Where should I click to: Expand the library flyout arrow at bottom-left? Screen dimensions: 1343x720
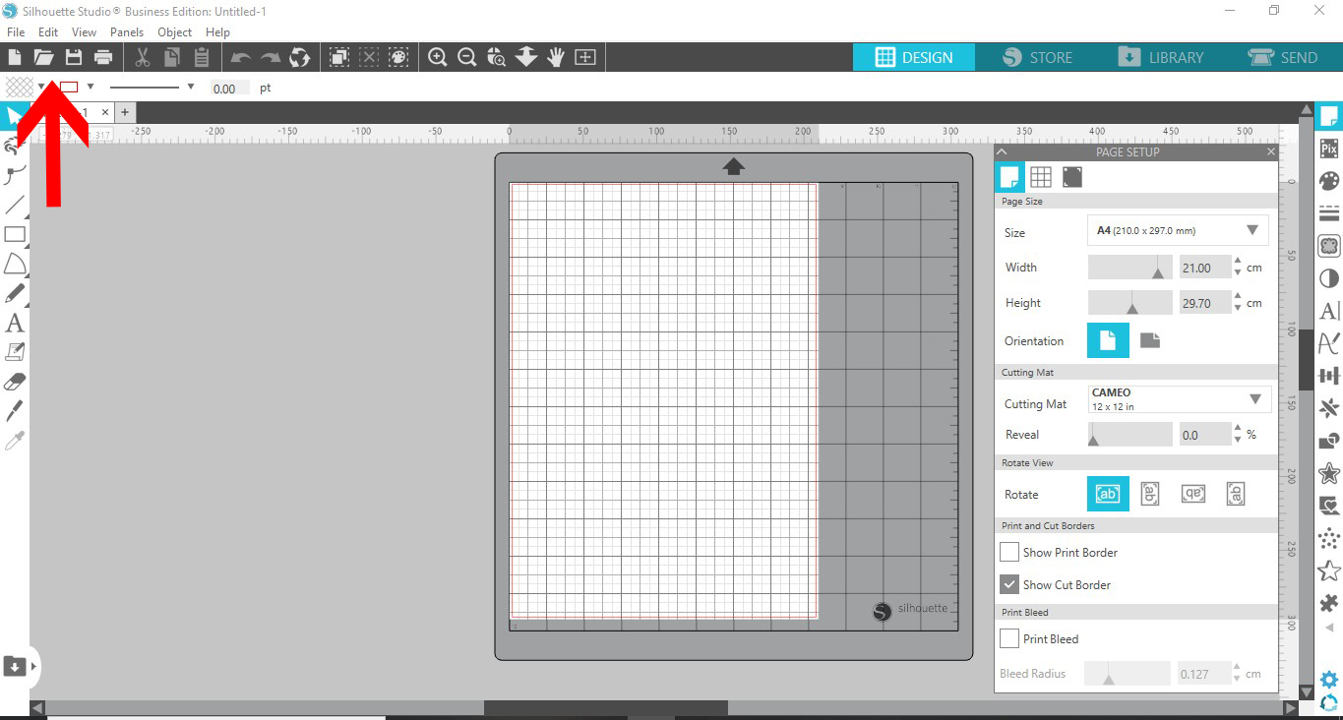(34, 667)
